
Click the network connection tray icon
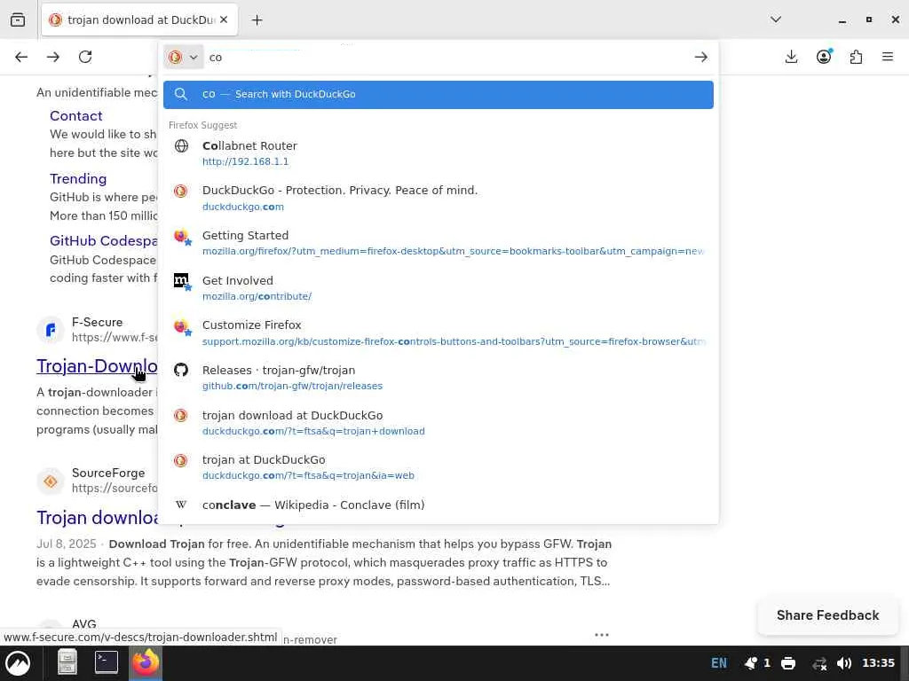click(x=819, y=663)
